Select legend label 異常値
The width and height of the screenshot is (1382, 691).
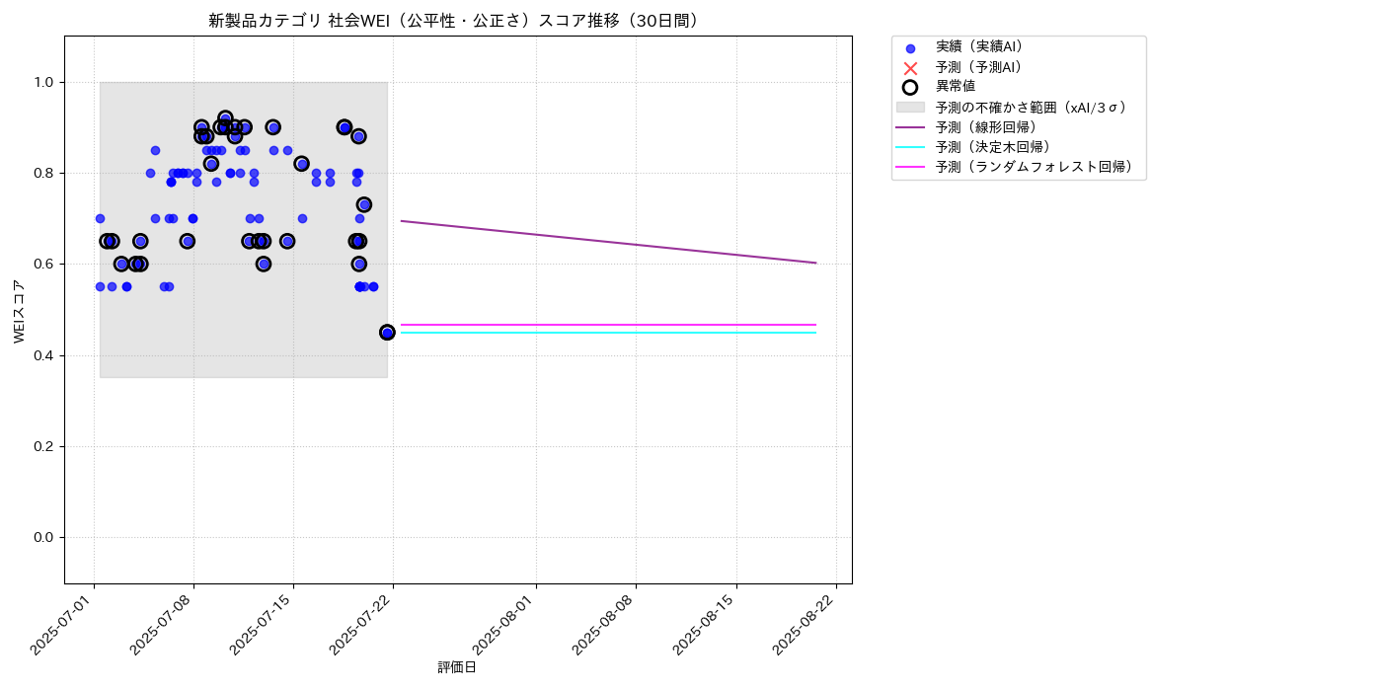(956, 87)
